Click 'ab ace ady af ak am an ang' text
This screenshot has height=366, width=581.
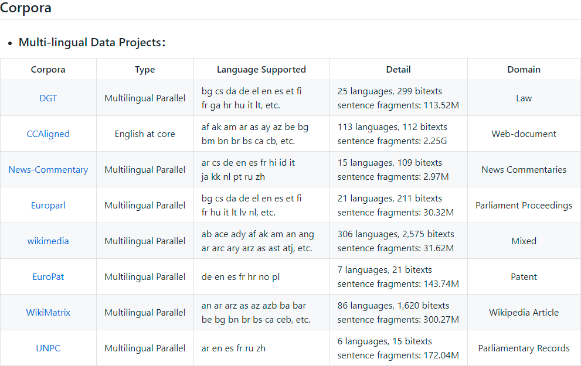click(258, 234)
